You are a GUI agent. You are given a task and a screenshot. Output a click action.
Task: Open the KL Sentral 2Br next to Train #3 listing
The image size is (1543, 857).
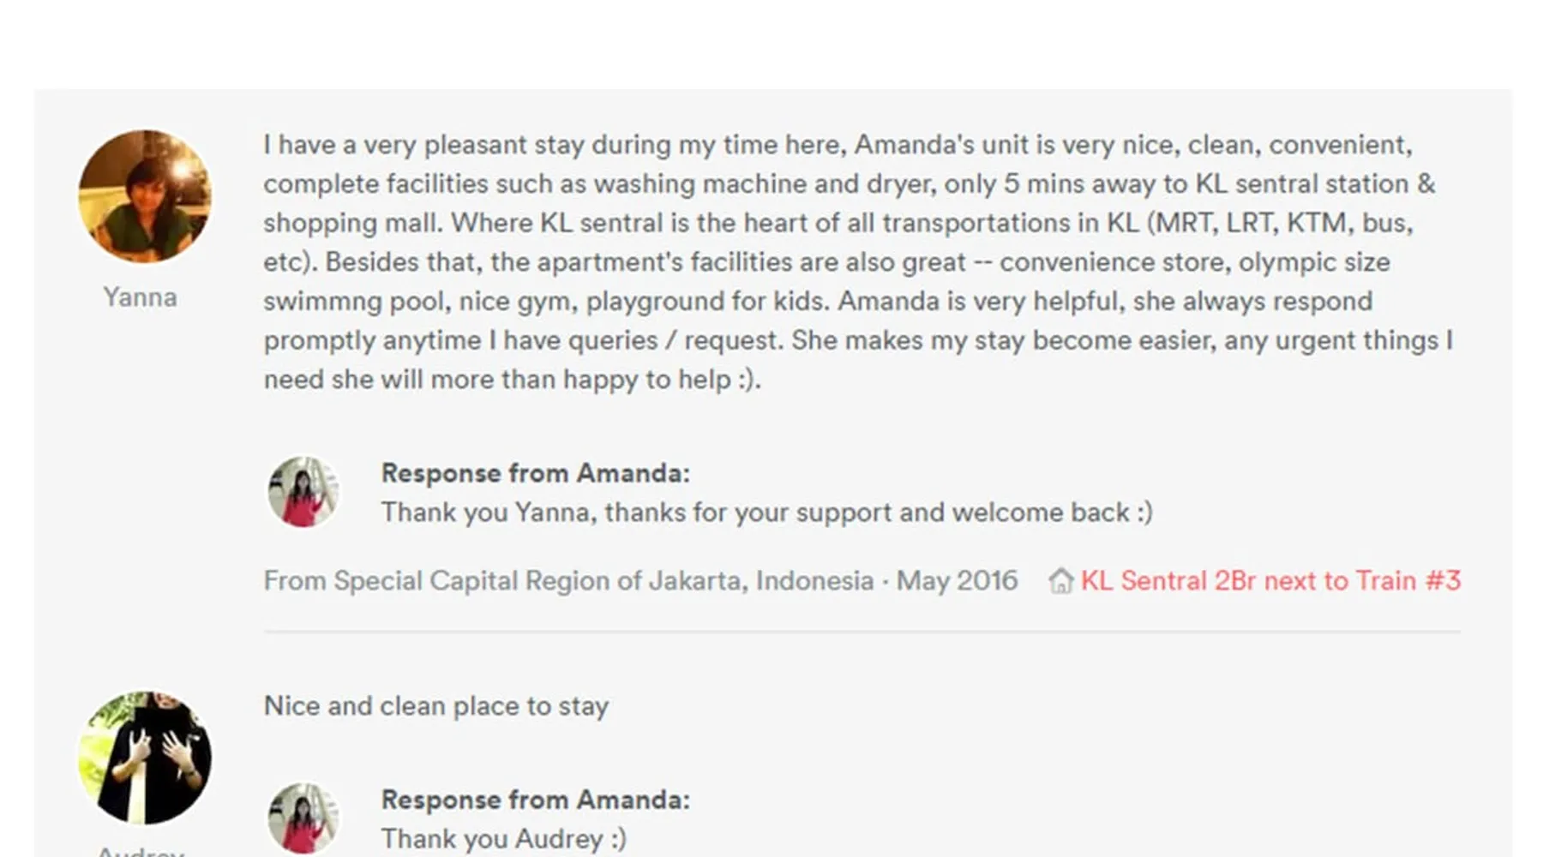pos(1270,581)
